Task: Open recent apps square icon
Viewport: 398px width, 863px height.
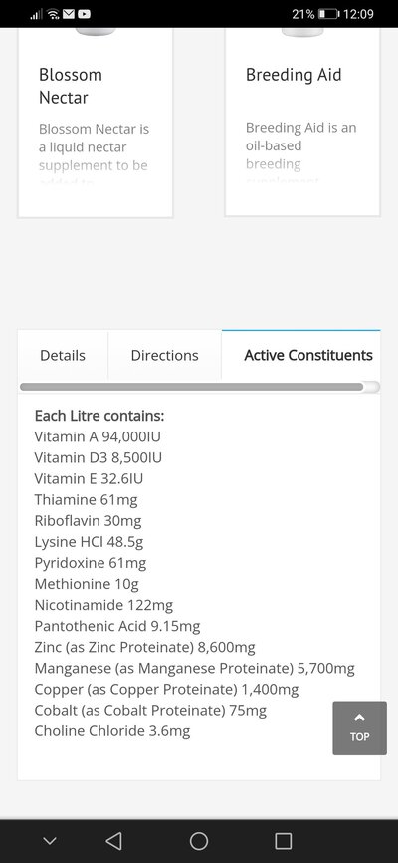Action: tap(284, 840)
